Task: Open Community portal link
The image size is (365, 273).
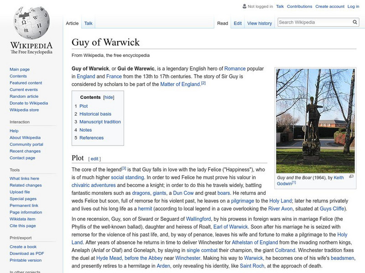Action: click(x=26, y=144)
